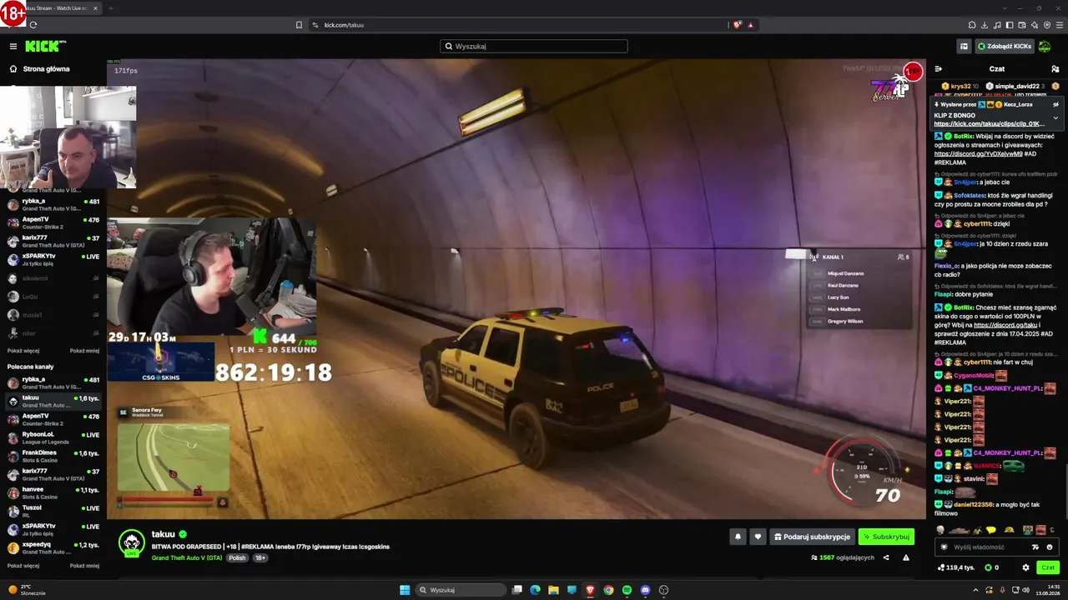Report the stream using the warning icon

[906, 557]
